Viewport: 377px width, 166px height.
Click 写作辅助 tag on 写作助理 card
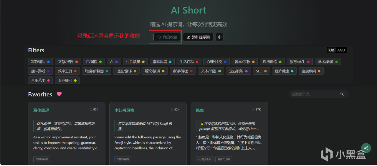pyautogui.click(x=42, y=159)
